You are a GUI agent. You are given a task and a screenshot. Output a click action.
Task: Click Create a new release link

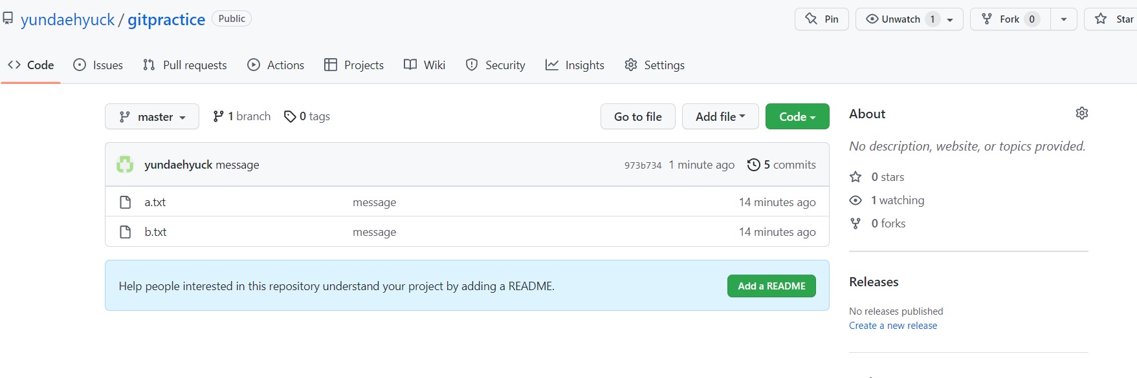(893, 326)
